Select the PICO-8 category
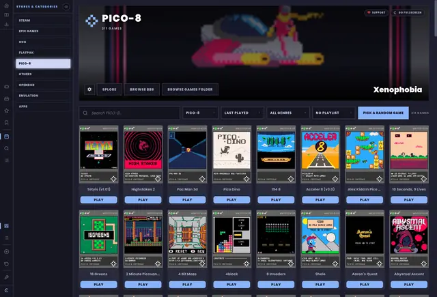The width and height of the screenshot is (437, 297). pyautogui.click(x=43, y=63)
